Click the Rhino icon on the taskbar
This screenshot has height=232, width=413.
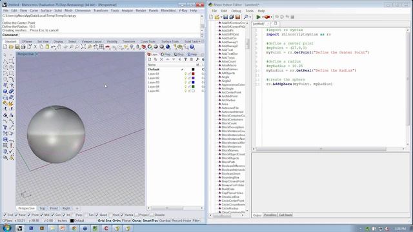click(x=20, y=228)
